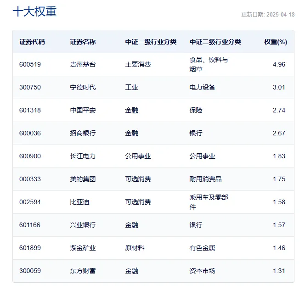
Task: Click the 证券名称 column header
Action: 83,42
